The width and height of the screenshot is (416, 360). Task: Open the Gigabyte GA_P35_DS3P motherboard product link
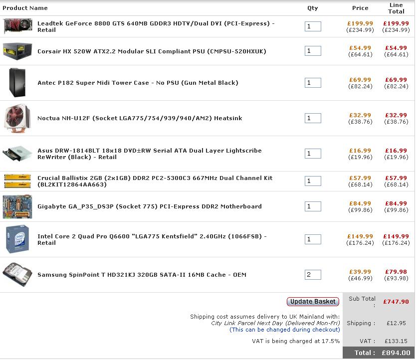tap(149, 206)
